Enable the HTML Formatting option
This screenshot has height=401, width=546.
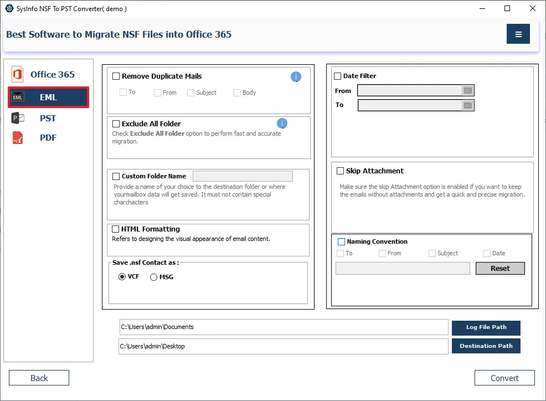tap(116, 229)
